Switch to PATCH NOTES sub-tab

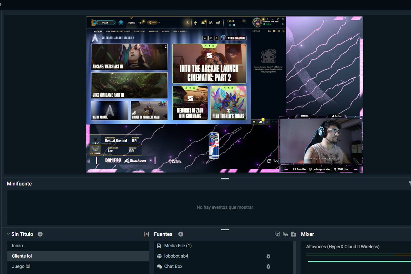179,31
